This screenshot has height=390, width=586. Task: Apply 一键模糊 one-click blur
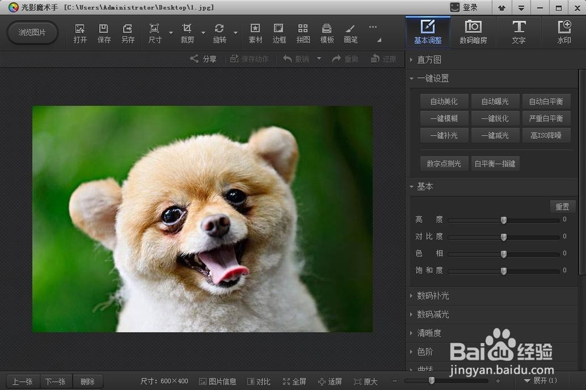(x=444, y=118)
